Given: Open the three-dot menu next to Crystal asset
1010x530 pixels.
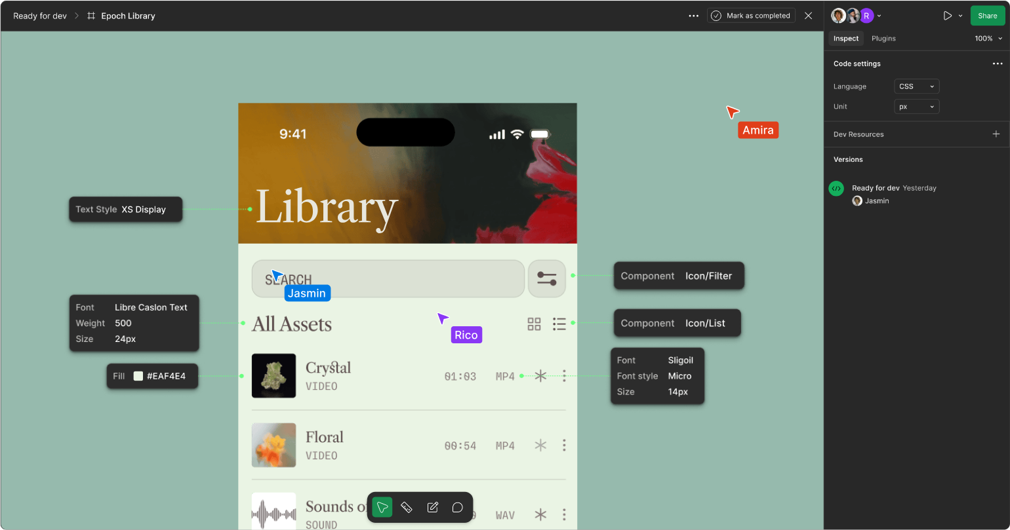Looking at the screenshot, I should [x=564, y=376].
